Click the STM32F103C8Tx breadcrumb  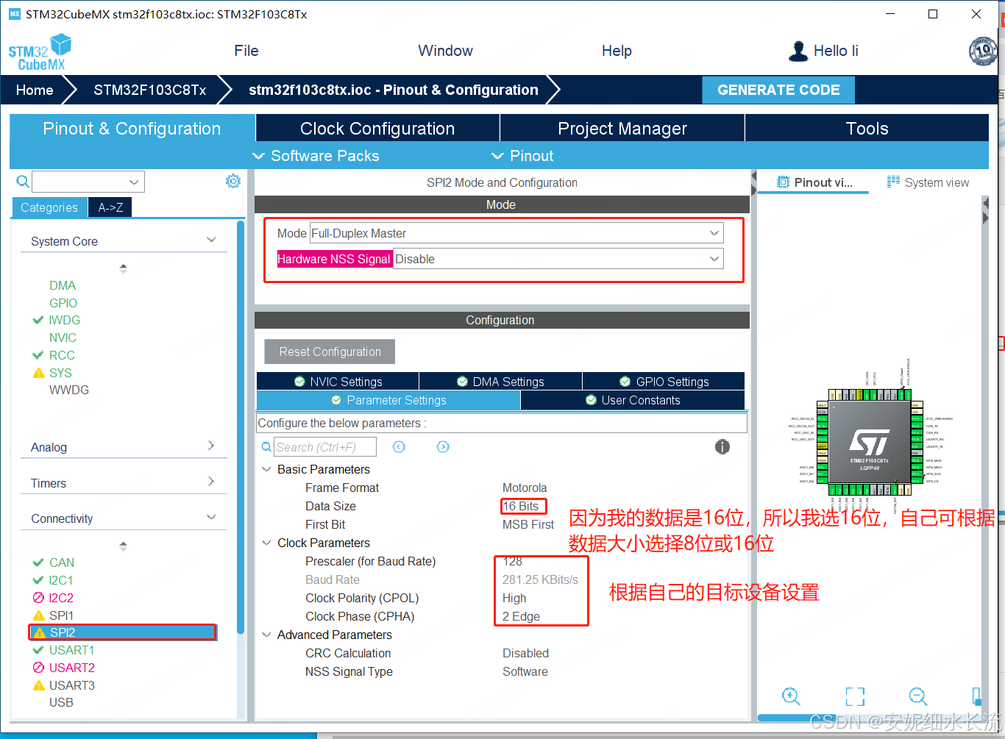(x=149, y=90)
